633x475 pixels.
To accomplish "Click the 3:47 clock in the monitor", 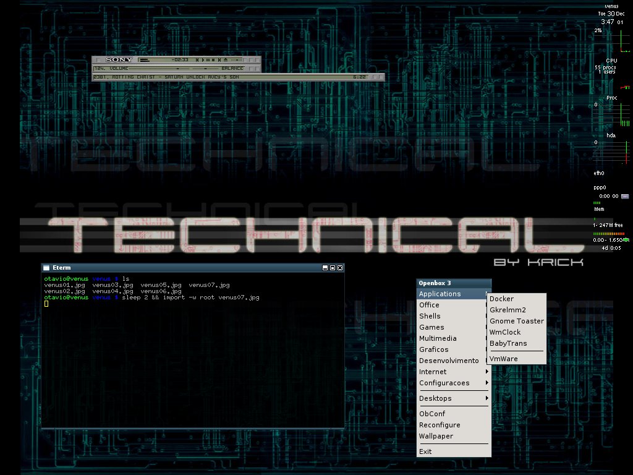I will (x=607, y=22).
